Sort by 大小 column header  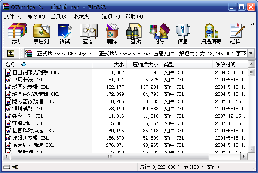109,65
